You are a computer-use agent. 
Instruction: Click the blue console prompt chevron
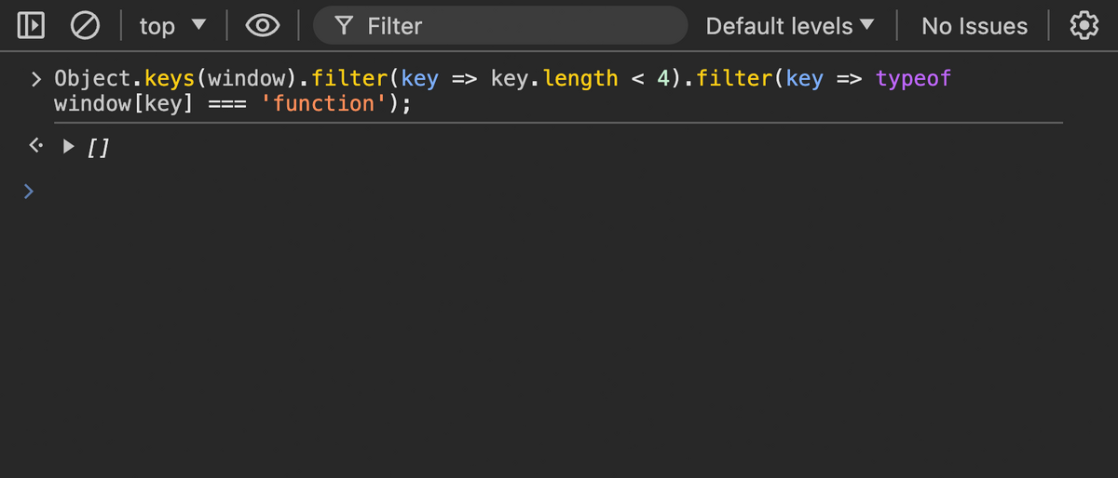click(x=29, y=192)
